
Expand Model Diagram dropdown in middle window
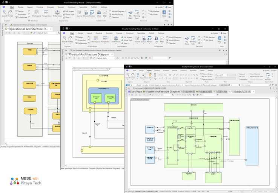175,37
